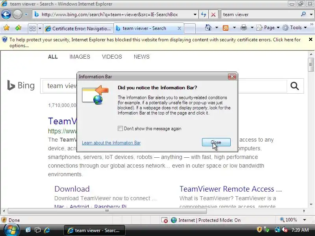Click Show Desktop quick launch icon
The image size is (315, 236).
[28, 230]
